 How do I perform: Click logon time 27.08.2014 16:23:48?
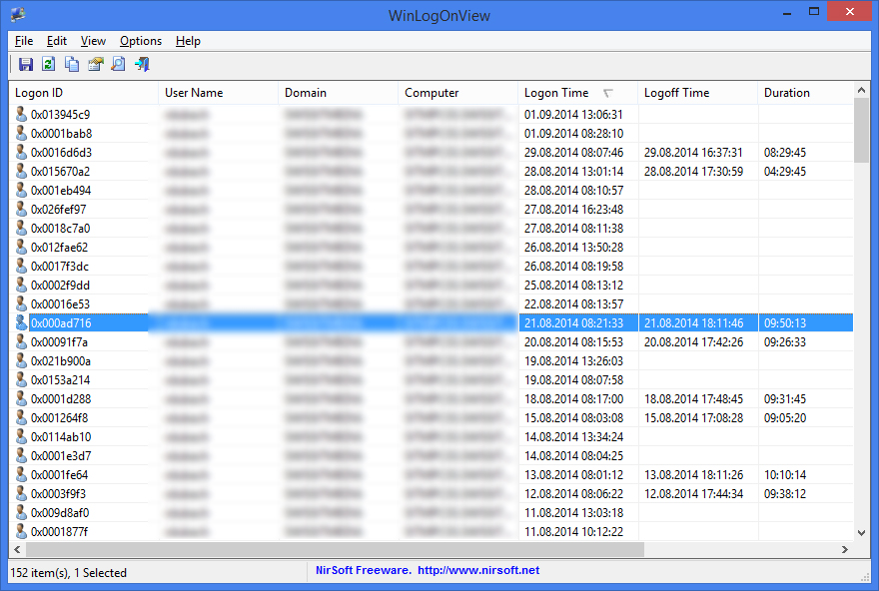(x=573, y=210)
